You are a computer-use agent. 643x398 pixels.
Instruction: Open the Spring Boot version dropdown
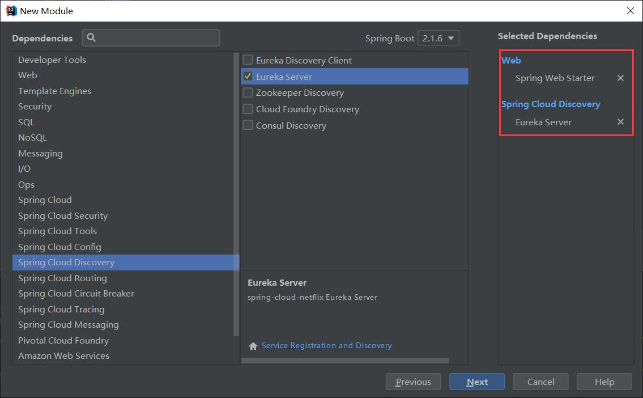point(438,38)
